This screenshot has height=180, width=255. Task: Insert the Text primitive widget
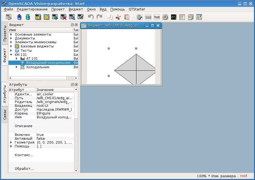(157, 17)
